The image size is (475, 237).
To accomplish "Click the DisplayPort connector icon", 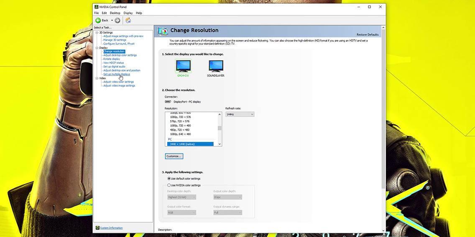I will pyautogui.click(x=168, y=101).
